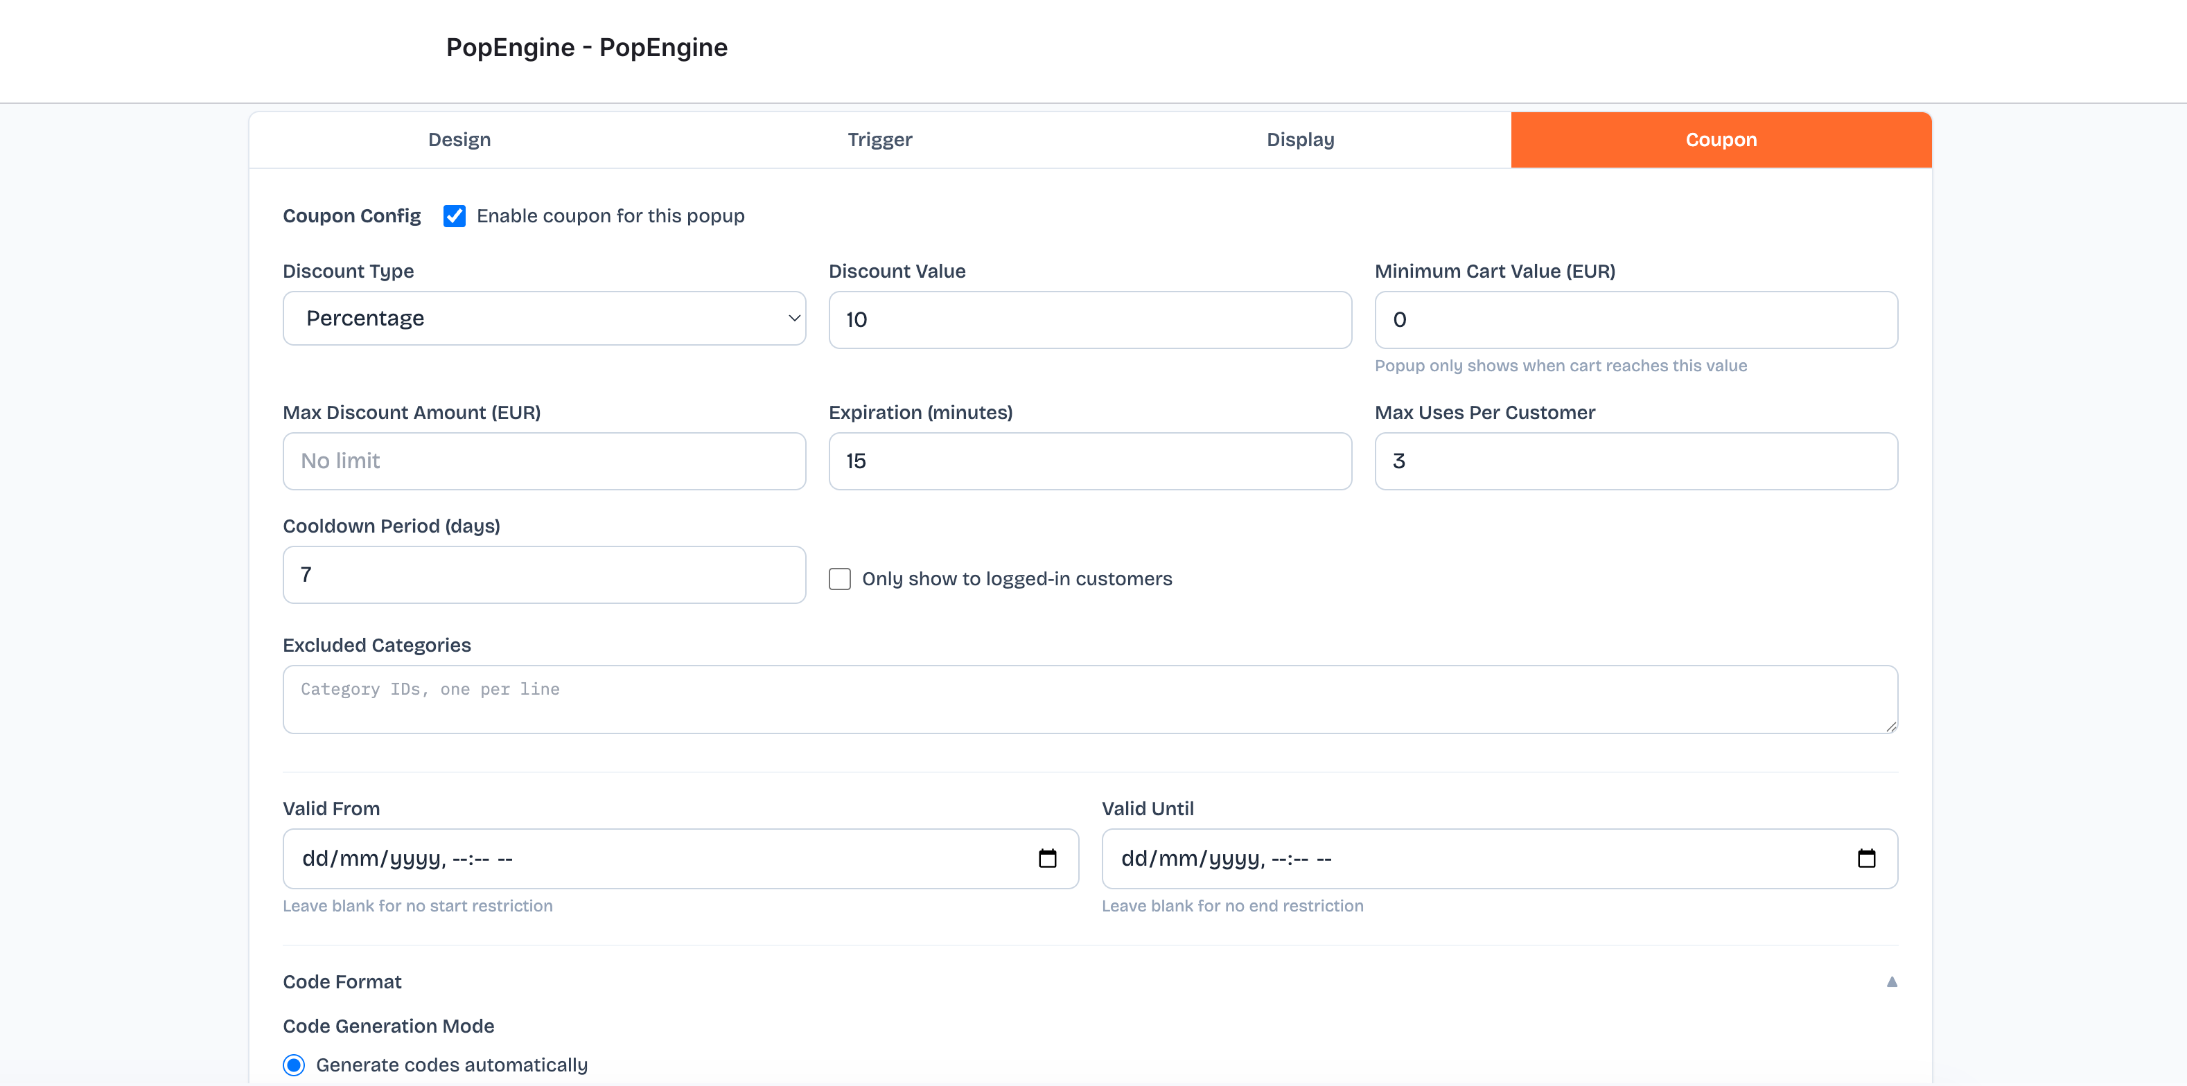2187x1086 pixels.
Task: Select the Coupon tab
Action: 1720,140
